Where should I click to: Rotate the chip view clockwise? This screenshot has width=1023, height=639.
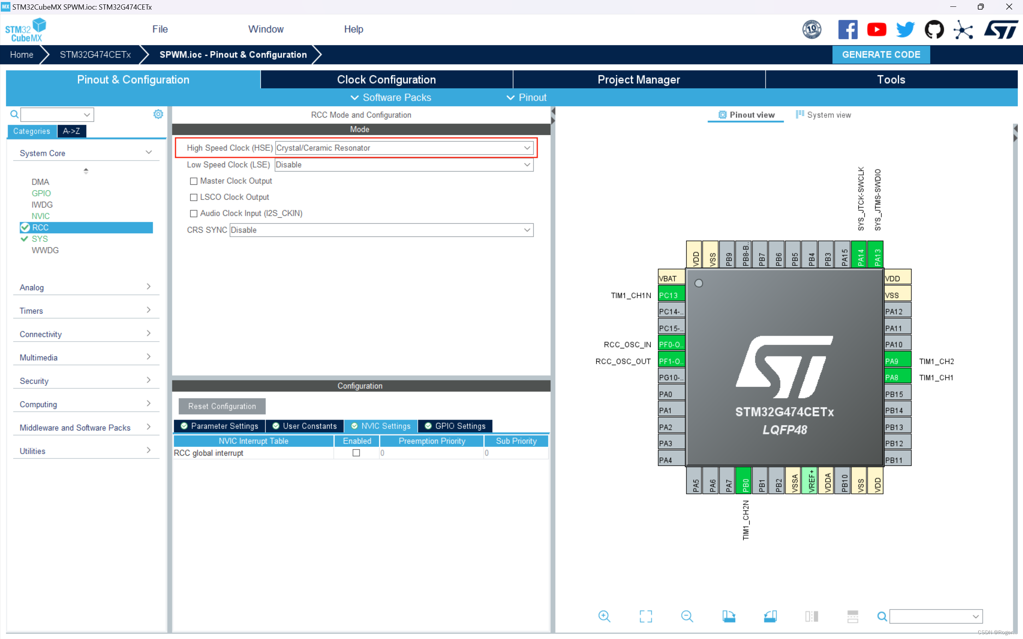[729, 616]
